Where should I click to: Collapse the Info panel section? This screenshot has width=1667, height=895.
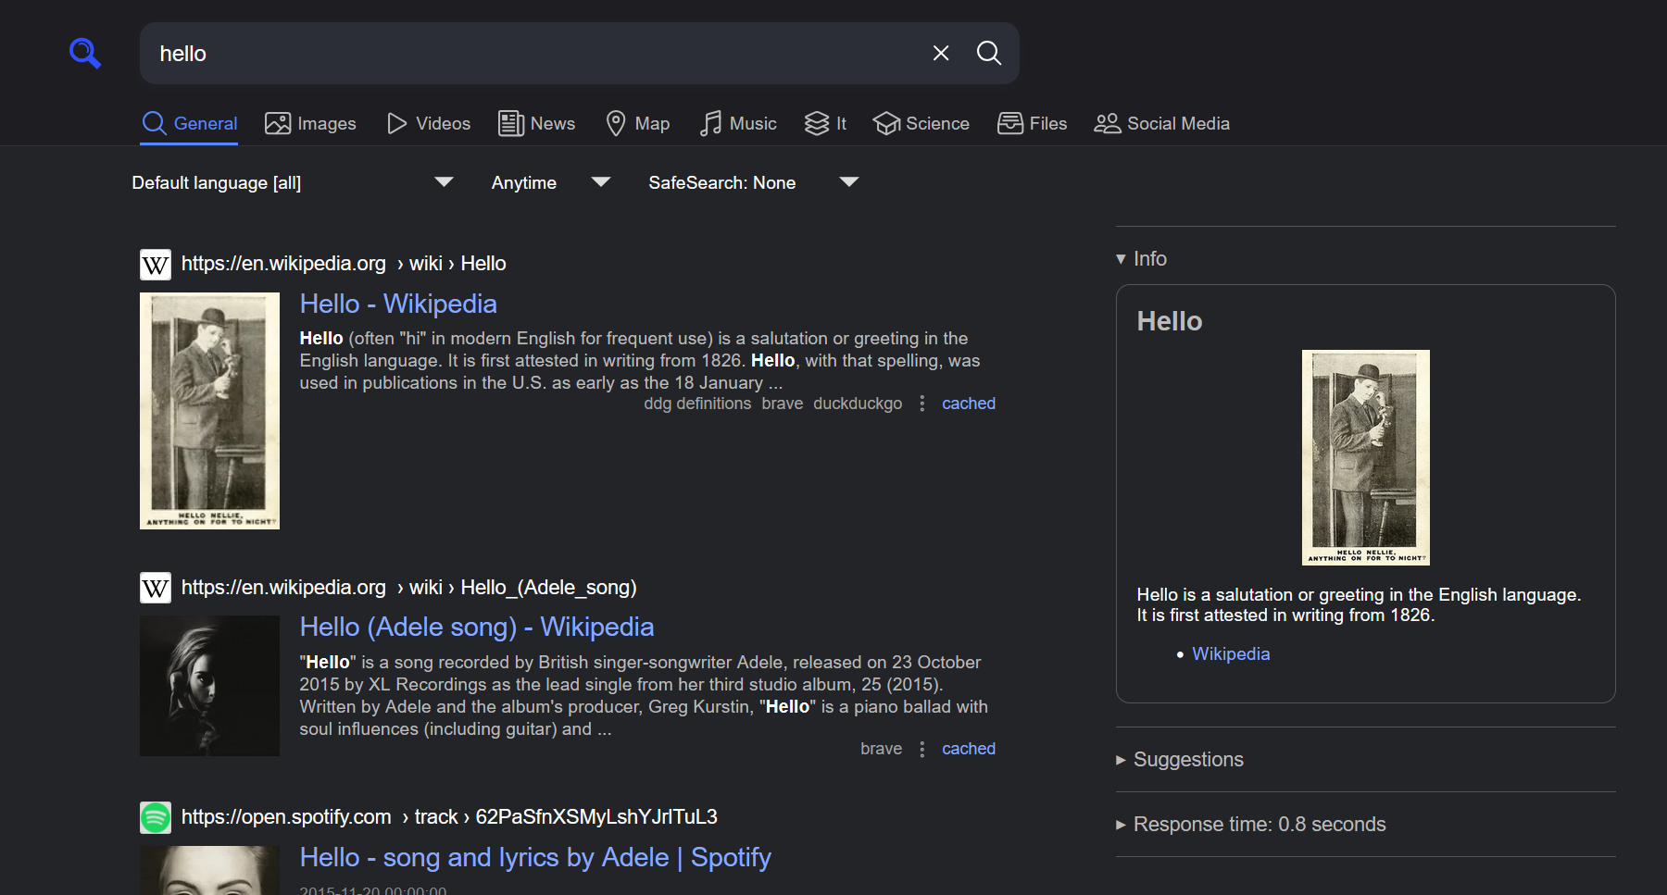(x=1142, y=258)
